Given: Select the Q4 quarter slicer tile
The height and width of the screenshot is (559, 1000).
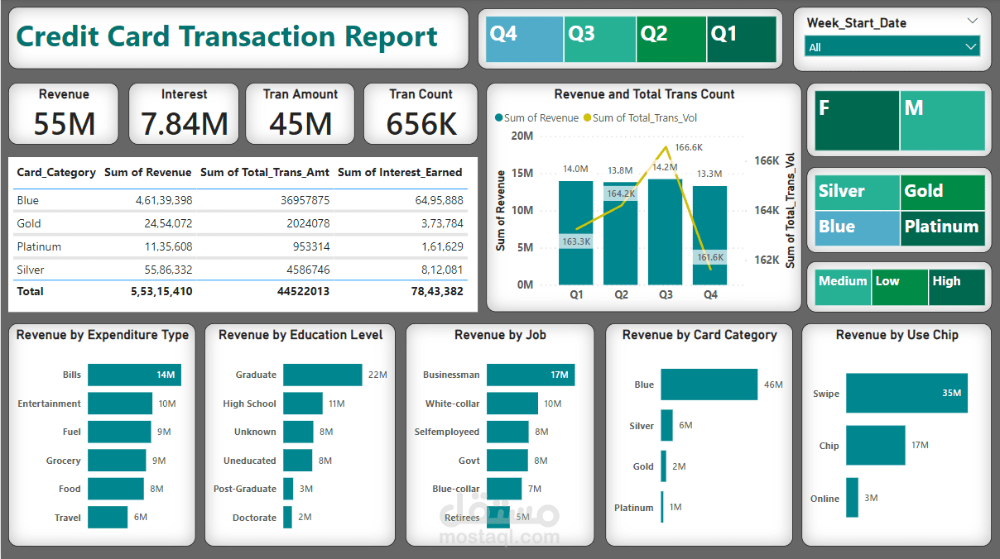Looking at the screenshot, I should 524,40.
